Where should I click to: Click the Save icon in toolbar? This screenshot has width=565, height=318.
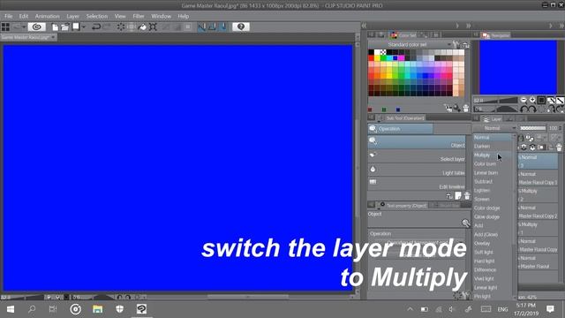[x=76, y=26]
